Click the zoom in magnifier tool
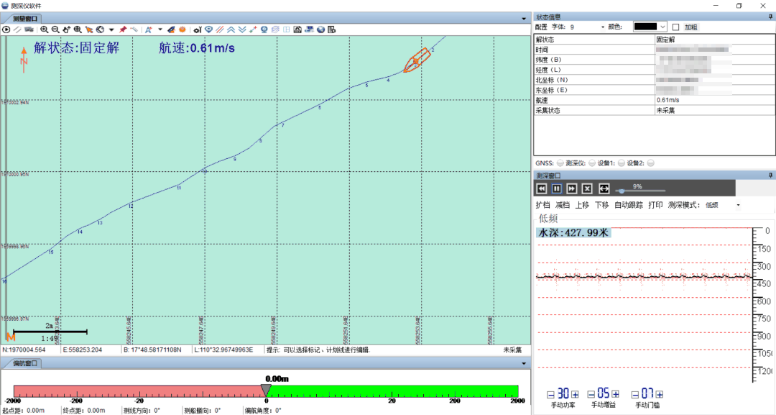Image resolution: width=776 pixels, height=415 pixels. 44,29
